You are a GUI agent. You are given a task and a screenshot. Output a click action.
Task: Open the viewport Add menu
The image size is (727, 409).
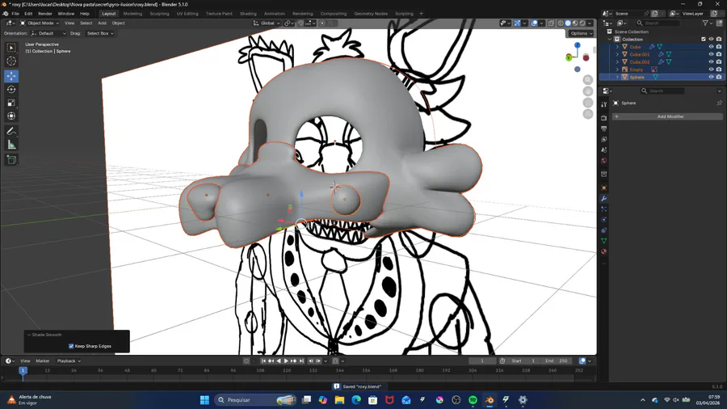pyautogui.click(x=102, y=23)
